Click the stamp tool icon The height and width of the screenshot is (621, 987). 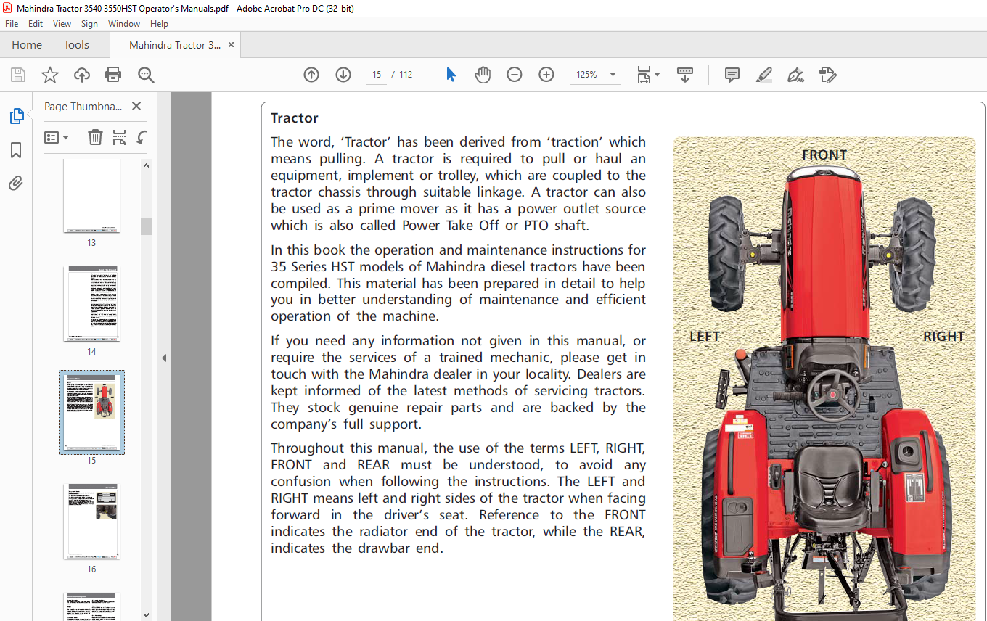[x=827, y=75]
